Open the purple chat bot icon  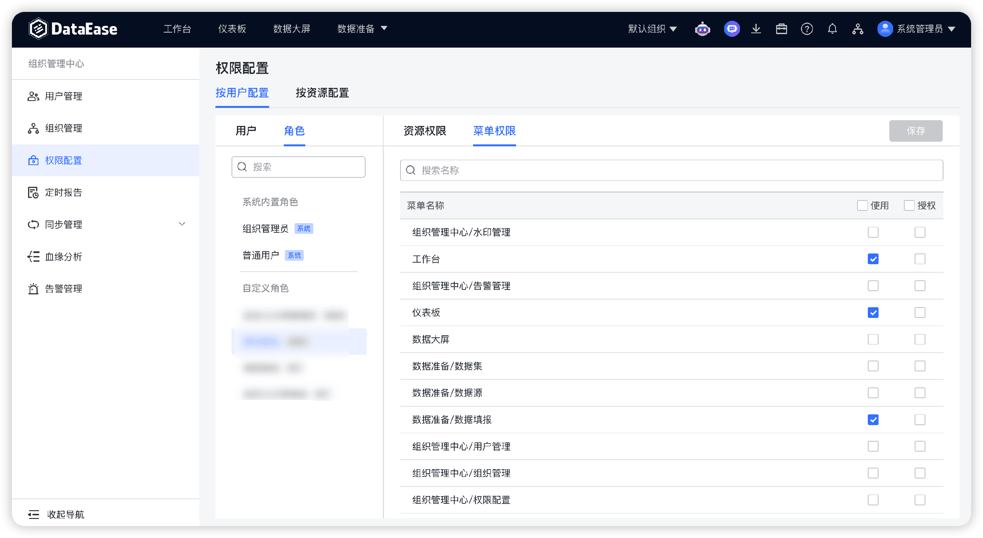coord(732,29)
